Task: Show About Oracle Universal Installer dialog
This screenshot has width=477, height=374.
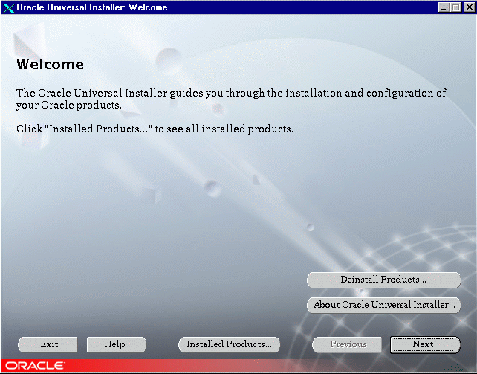Action: click(383, 305)
